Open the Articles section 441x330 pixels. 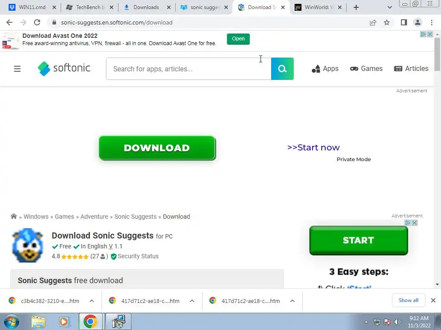411,69
